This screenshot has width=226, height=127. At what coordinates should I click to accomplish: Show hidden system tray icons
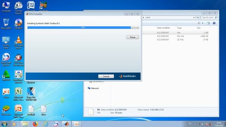click(x=195, y=124)
